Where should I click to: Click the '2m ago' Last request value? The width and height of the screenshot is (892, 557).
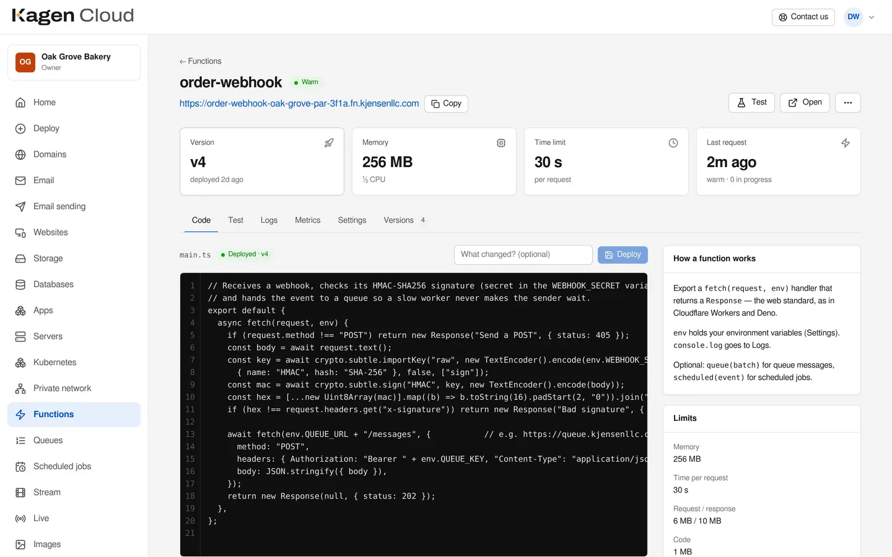[x=732, y=162]
